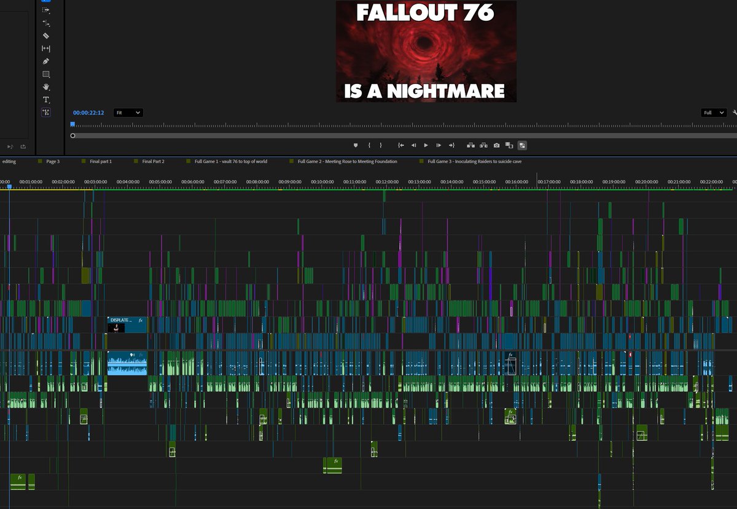Step back one frame
Viewport: 737px width, 509px height.
(413, 145)
